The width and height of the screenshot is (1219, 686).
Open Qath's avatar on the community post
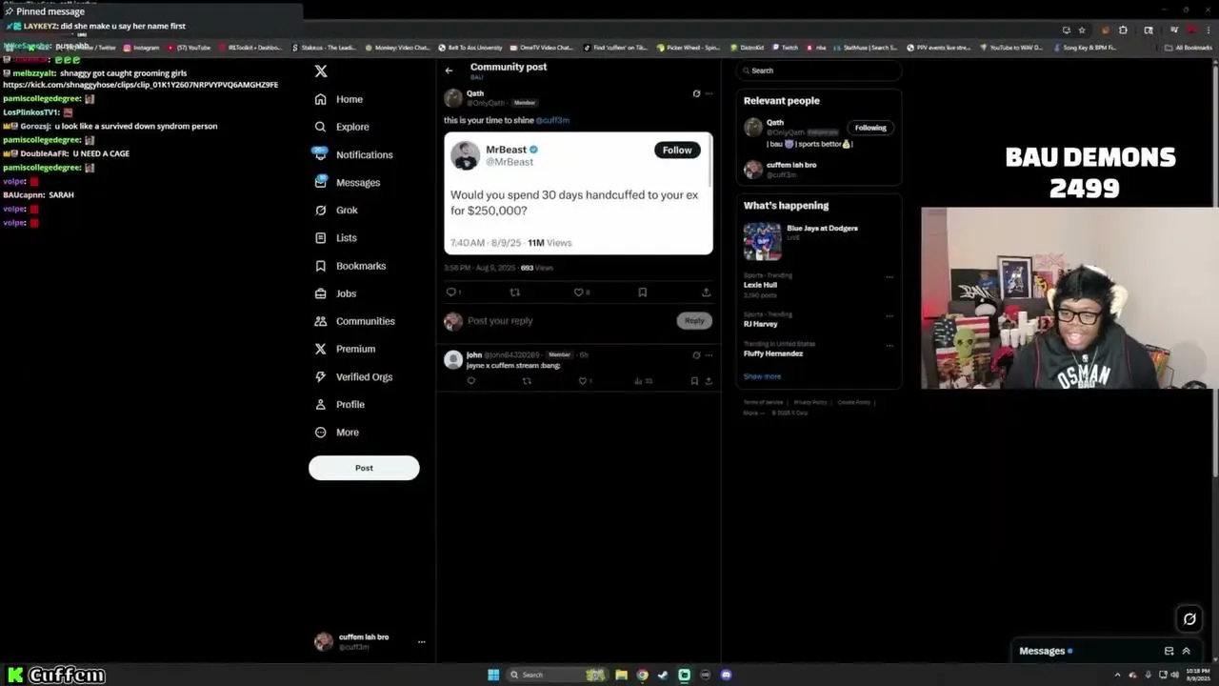tap(453, 98)
